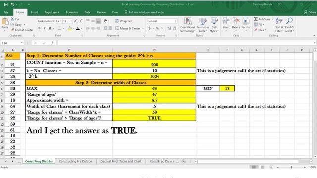Click the Save icon in quick access toolbar
This screenshot has height=178, width=317.
[6, 4]
